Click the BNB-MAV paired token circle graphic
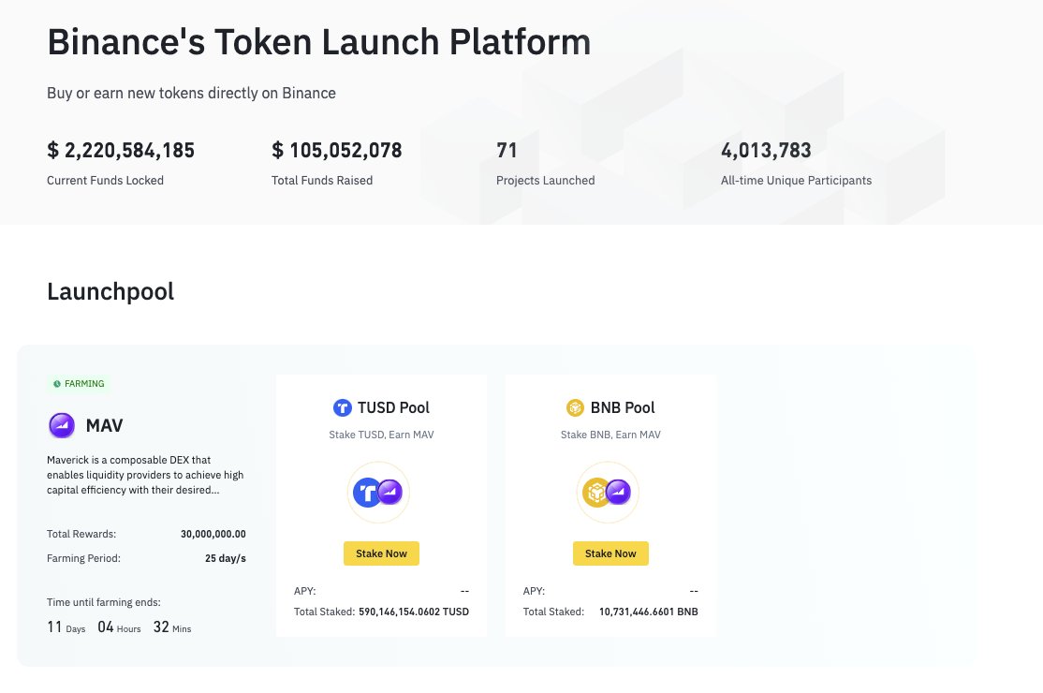Image resolution: width=1043 pixels, height=693 pixels. (x=608, y=493)
